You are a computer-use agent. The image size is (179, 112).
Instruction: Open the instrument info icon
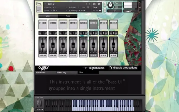pyautogui.click(x=99, y=4)
